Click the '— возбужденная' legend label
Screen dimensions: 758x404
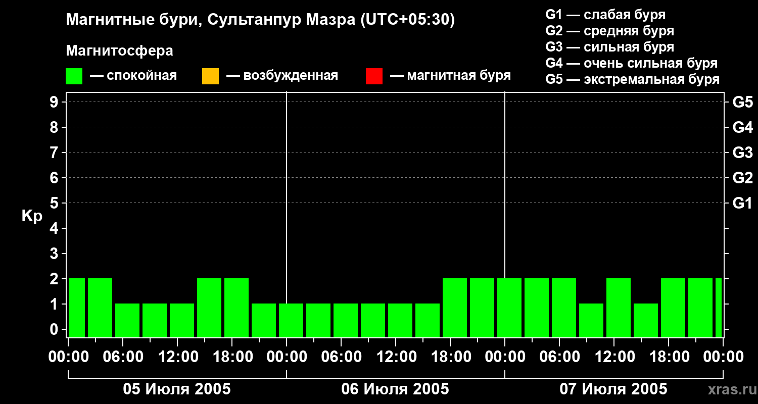click(282, 76)
